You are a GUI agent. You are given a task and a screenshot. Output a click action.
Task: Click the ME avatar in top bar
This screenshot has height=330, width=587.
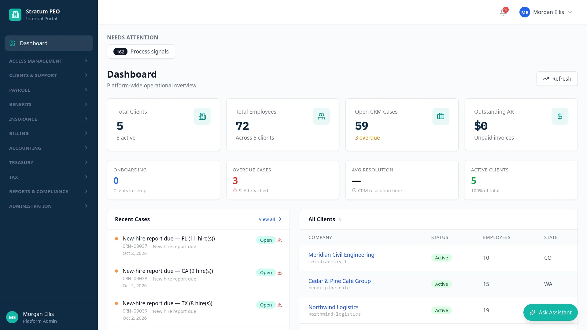525,12
